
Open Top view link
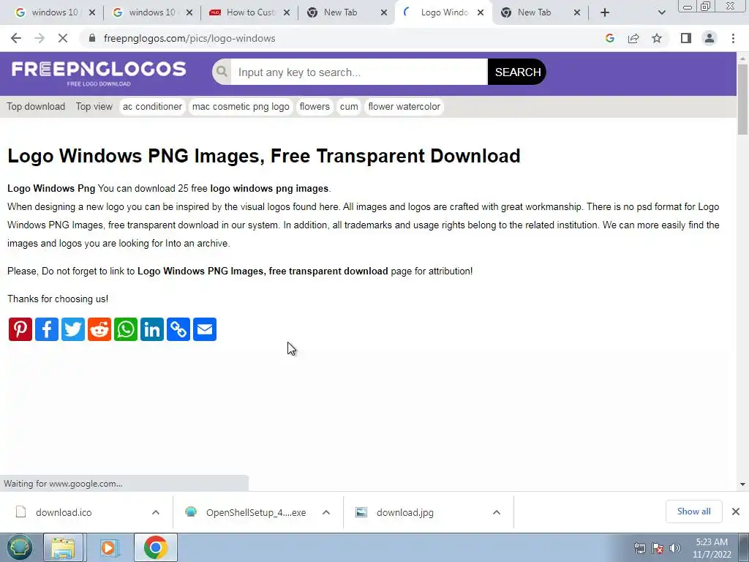pyautogui.click(x=94, y=107)
